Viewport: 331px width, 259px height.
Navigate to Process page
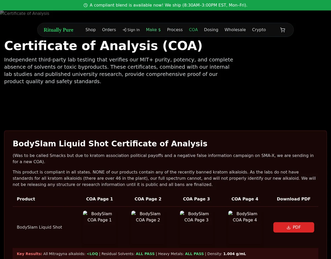tap(175, 30)
